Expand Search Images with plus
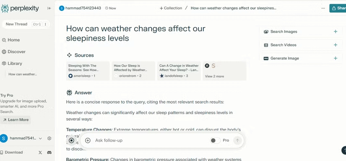Viewport: 346px width, 161px height. [x=336, y=31]
